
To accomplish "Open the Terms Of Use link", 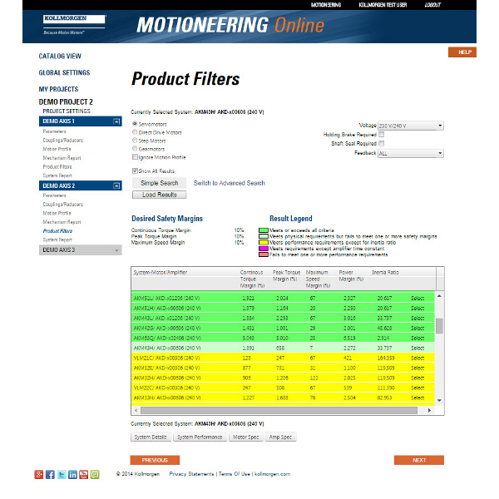I will point(235,474).
